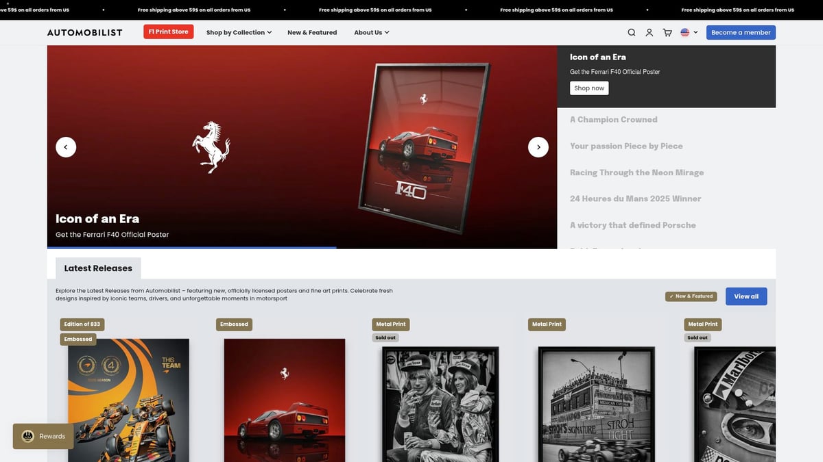Click the Automobilist logo
This screenshot has width=823, height=462.
tap(85, 32)
